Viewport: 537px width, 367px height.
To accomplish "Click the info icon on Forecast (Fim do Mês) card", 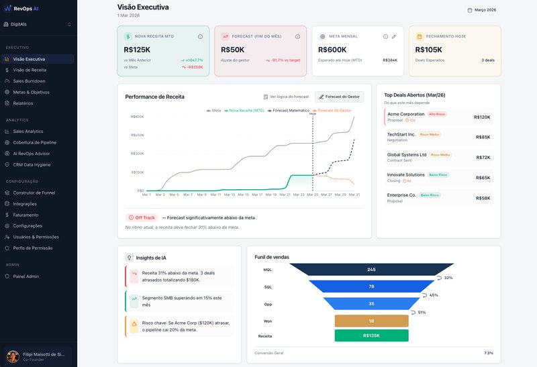I will click(297, 36).
